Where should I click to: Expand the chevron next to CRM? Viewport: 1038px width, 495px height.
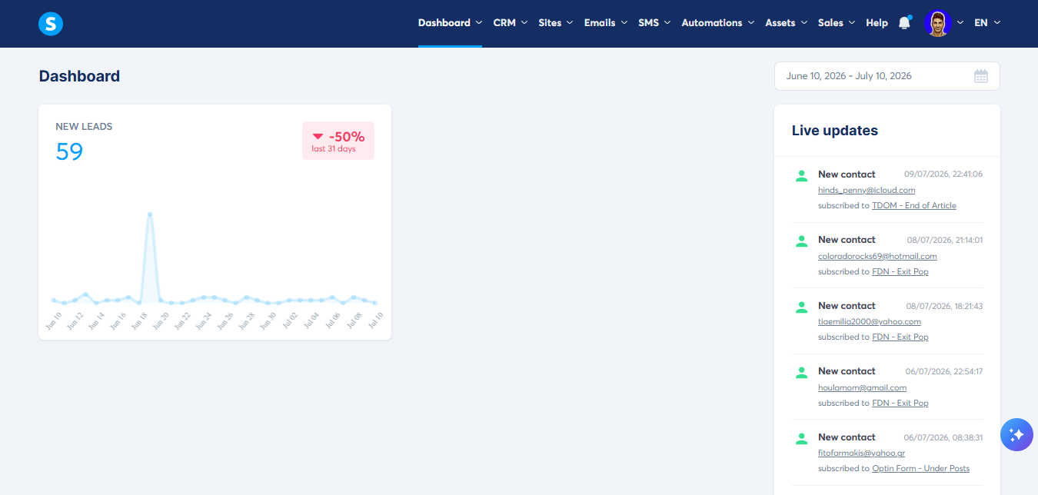(524, 23)
